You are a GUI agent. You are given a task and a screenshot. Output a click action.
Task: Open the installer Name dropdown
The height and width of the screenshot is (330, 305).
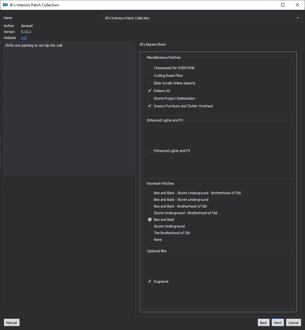click(x=202, y=18)
